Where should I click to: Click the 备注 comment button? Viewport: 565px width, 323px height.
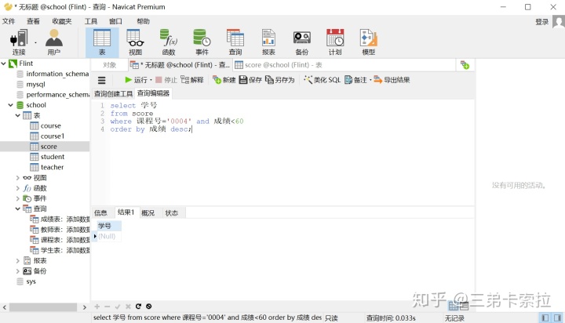point(355,80)
